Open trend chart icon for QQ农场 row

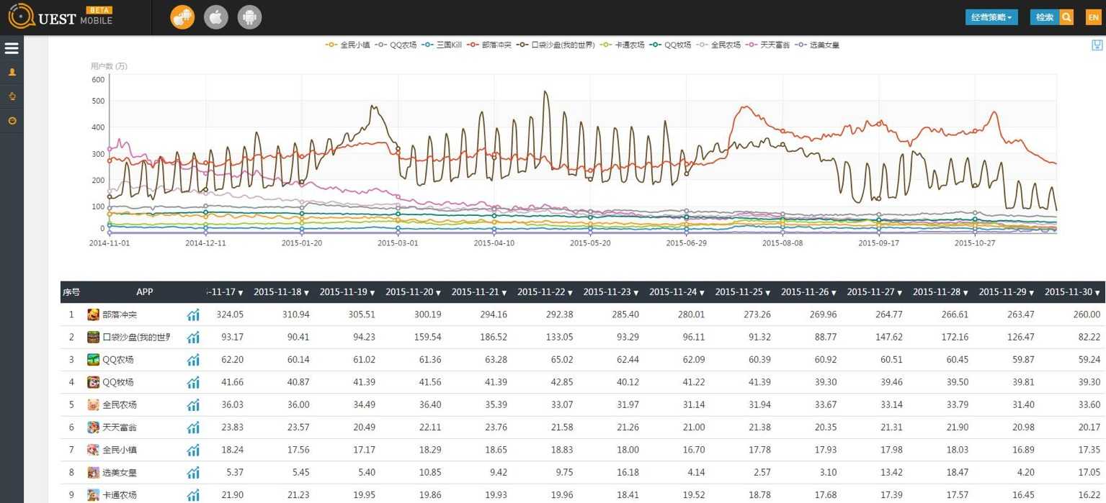pyautogui.click(x=193, y=360)
